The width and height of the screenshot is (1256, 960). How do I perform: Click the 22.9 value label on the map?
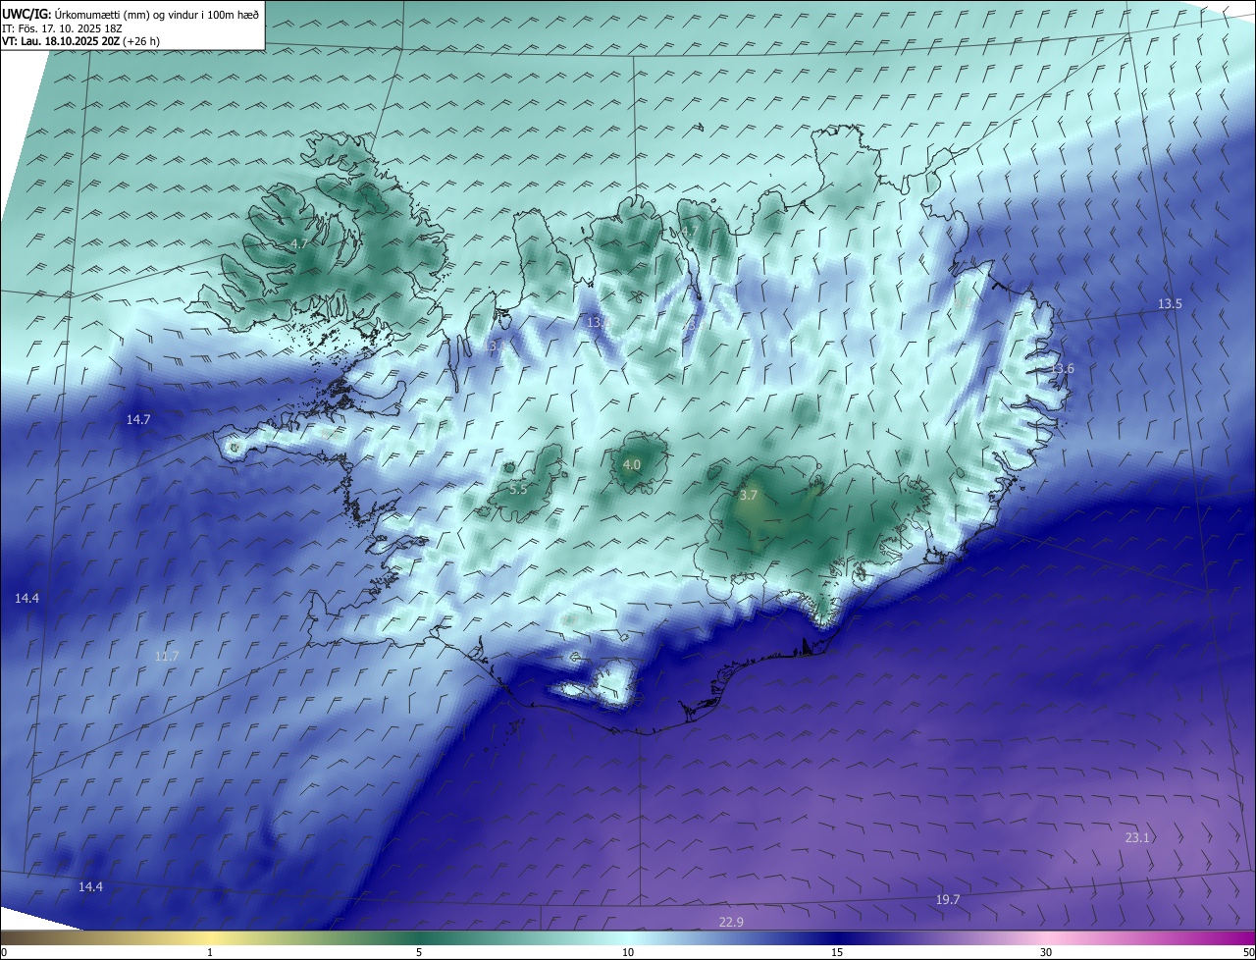click(731, 922)
